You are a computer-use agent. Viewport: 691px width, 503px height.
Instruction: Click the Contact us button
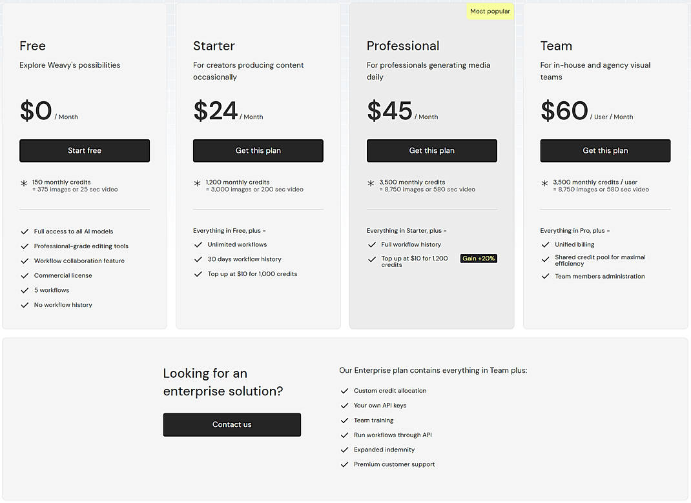(x=232, y=424)
